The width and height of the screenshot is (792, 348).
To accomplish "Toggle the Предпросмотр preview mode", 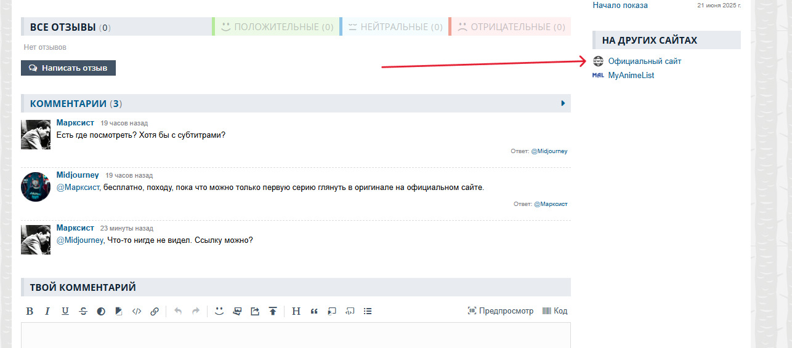I will 500,311.
